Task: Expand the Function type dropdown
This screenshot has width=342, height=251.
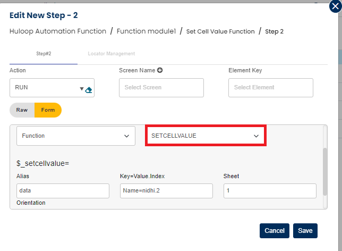Action: coord(76,136)
